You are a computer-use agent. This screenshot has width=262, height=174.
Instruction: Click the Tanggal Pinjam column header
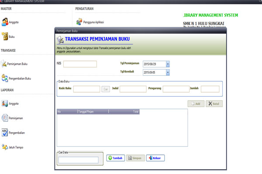point(93,111)
